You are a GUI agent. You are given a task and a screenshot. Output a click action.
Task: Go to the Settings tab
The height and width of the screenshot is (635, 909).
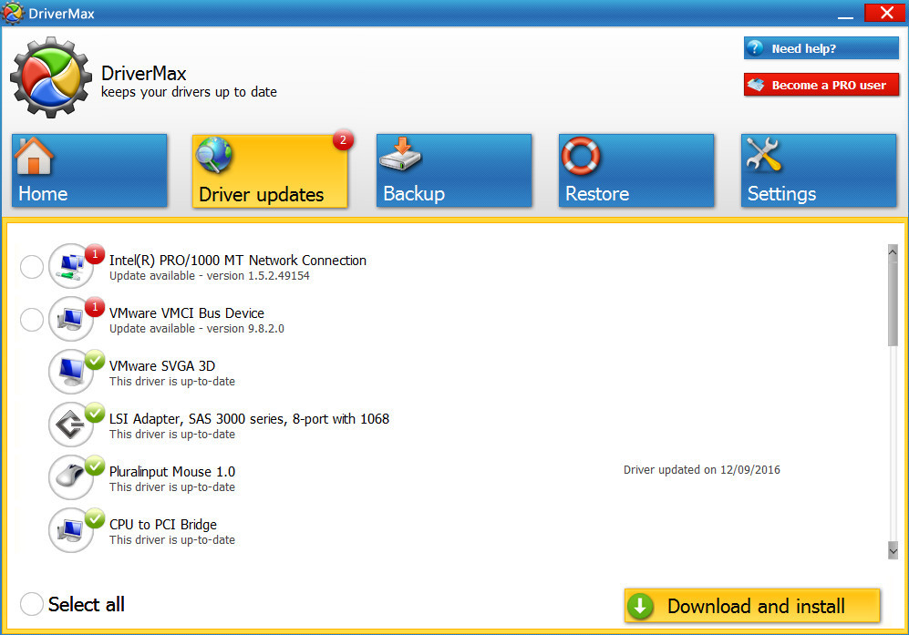(818, 171)
